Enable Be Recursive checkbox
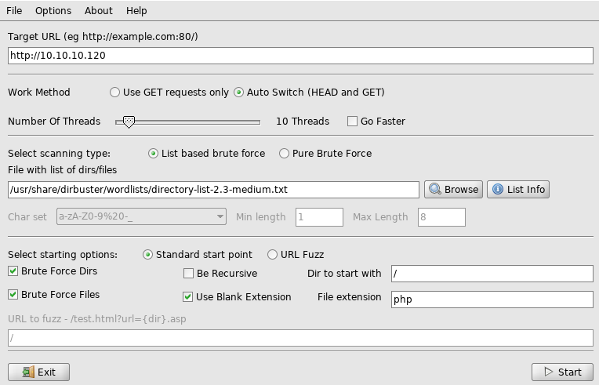This screenshot has height=385, width=599. pos(188,274)
